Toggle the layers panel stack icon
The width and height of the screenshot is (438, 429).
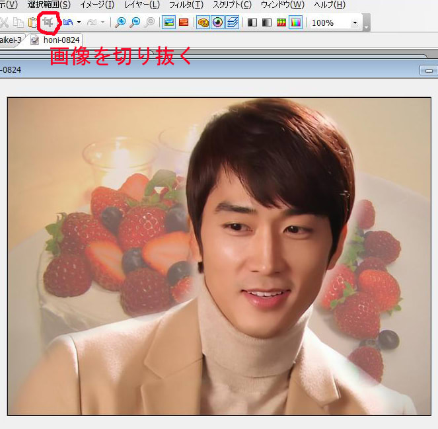click(x=233, y=22)
